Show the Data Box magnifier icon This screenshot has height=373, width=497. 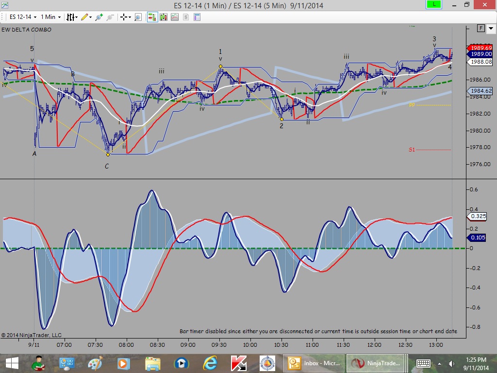(138, 17)
